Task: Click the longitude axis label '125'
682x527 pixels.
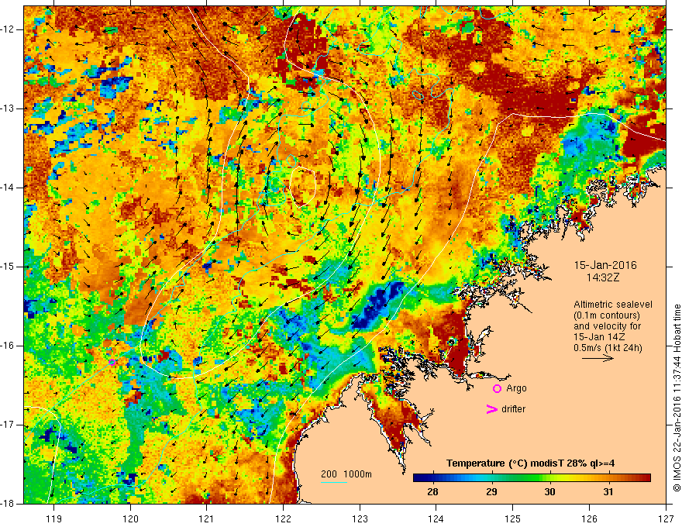Action: click(x=513, y=518)
